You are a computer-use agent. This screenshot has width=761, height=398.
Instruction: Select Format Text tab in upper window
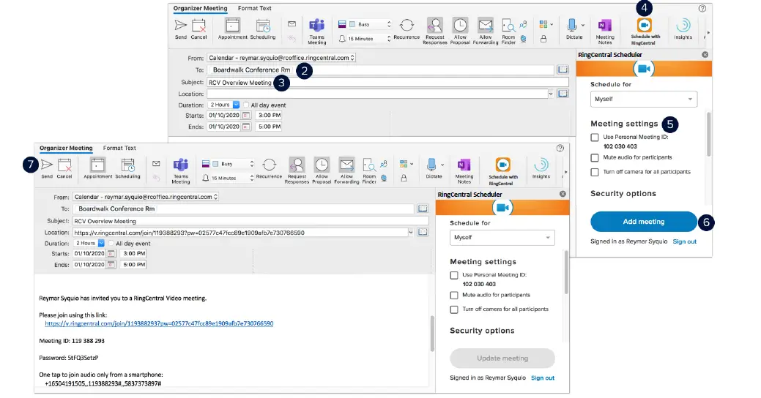[254, 8]
